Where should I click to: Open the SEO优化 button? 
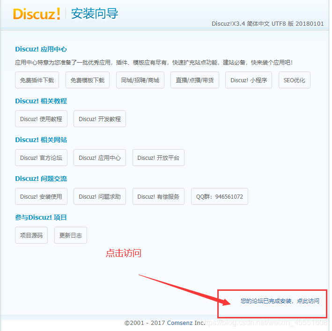click(x=295, y=80)
